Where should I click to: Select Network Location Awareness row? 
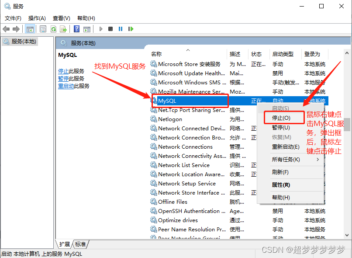[x=203, y=174]
